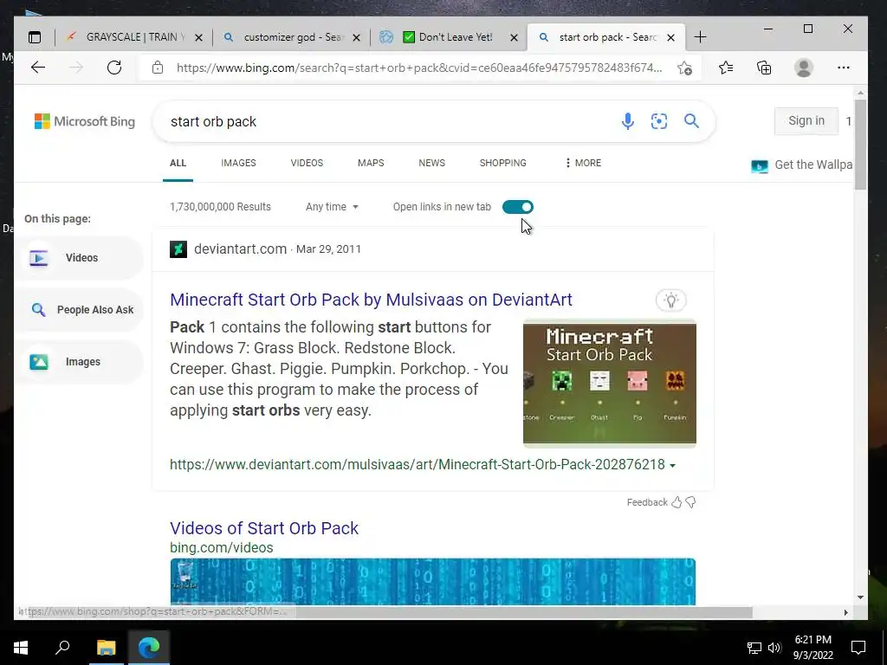The height and width of the screenshot is (665, 887).
Task: Select the NEWS search tab
Action: pos(431,163)
